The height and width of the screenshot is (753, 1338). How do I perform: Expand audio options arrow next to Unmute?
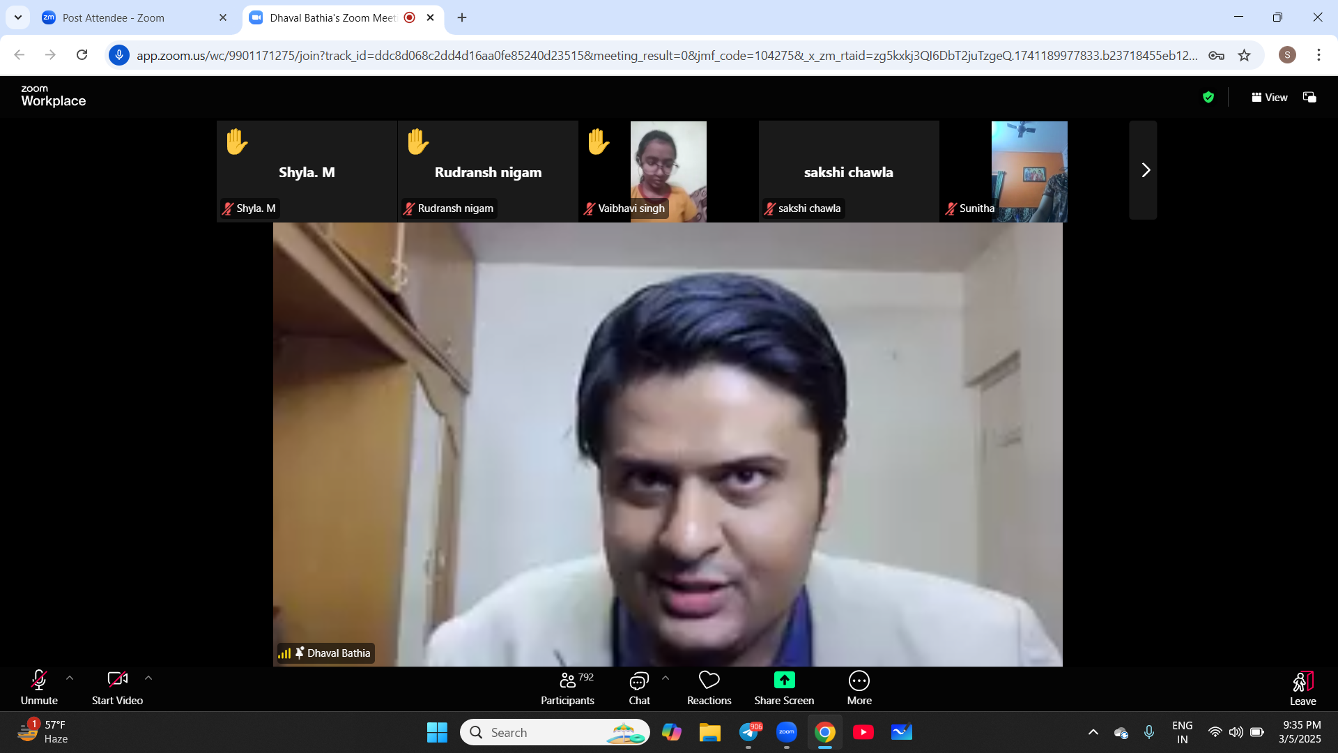click(x=70, y=678)
